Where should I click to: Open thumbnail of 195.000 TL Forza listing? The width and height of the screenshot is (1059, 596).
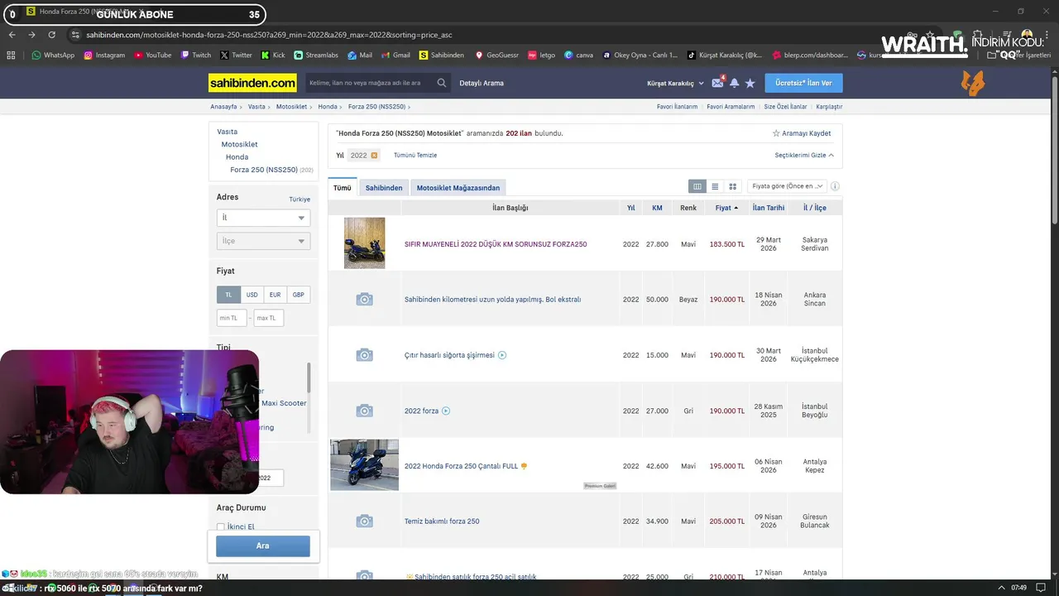(364, 465)
